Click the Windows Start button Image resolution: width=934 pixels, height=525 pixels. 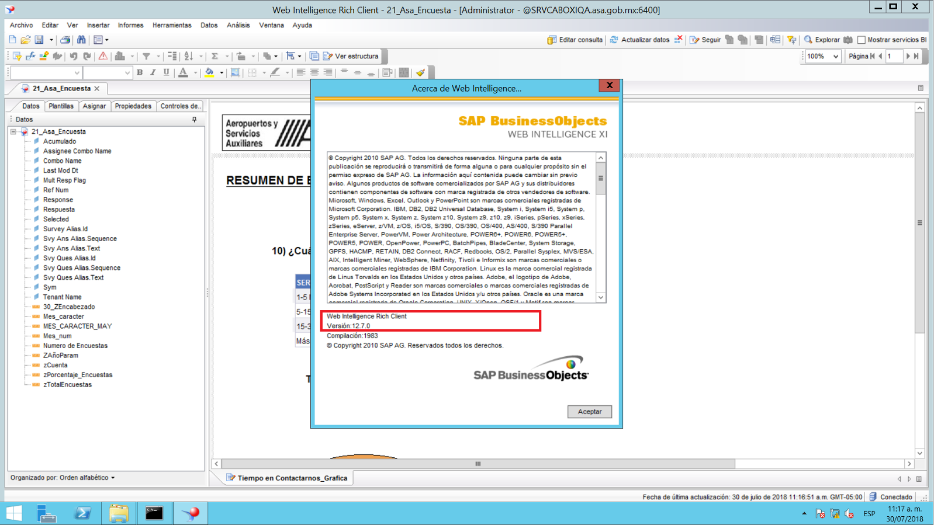pyautogui.click(x=14, y=513)
